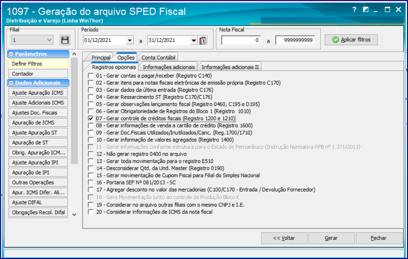Enable option 06 Obrigatoriedade de Registros Bloco 1
Screen dimensions: 408x259
(91, 111)
